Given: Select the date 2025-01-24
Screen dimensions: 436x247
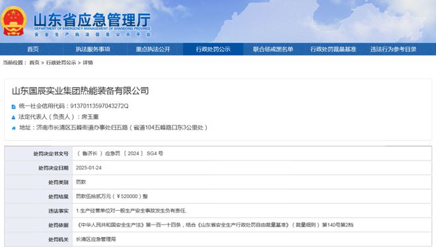Looking at the screenshot, I should click(x=89, y=168).
